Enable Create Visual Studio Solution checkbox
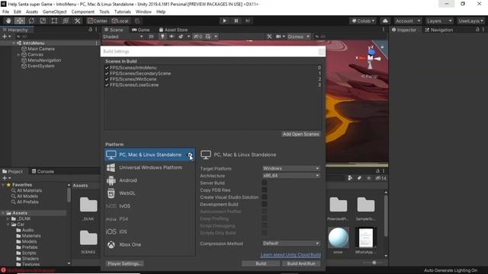Image resolution: width=488 pixels, height=274 pixels. pyautogui.click(x=265, y=197)
